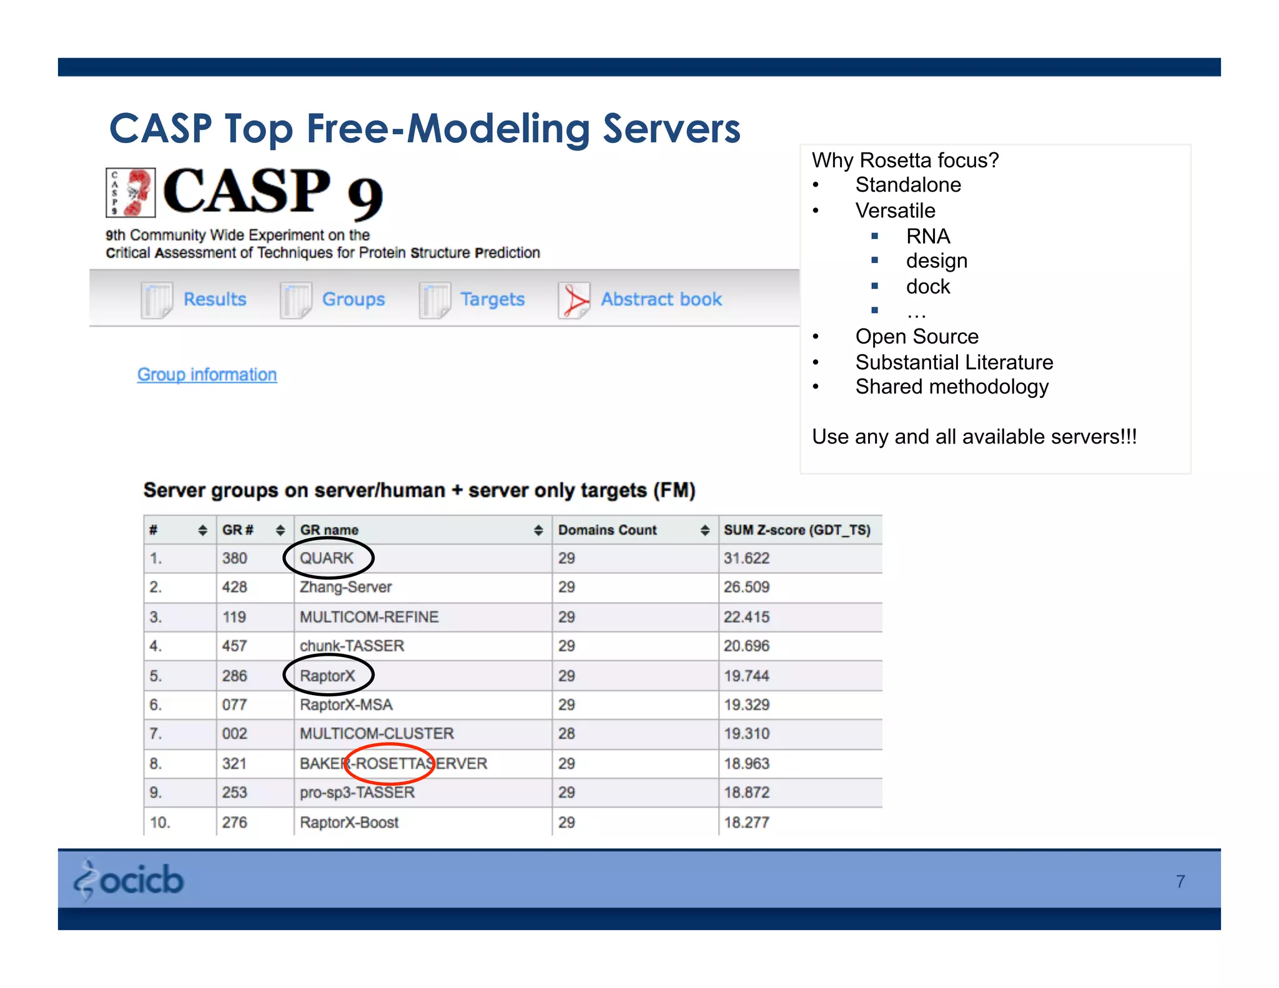Click the slide title CASP Top Free-Modeling Servers
The width and height of the screenshot is (1279, 988).
425,129
